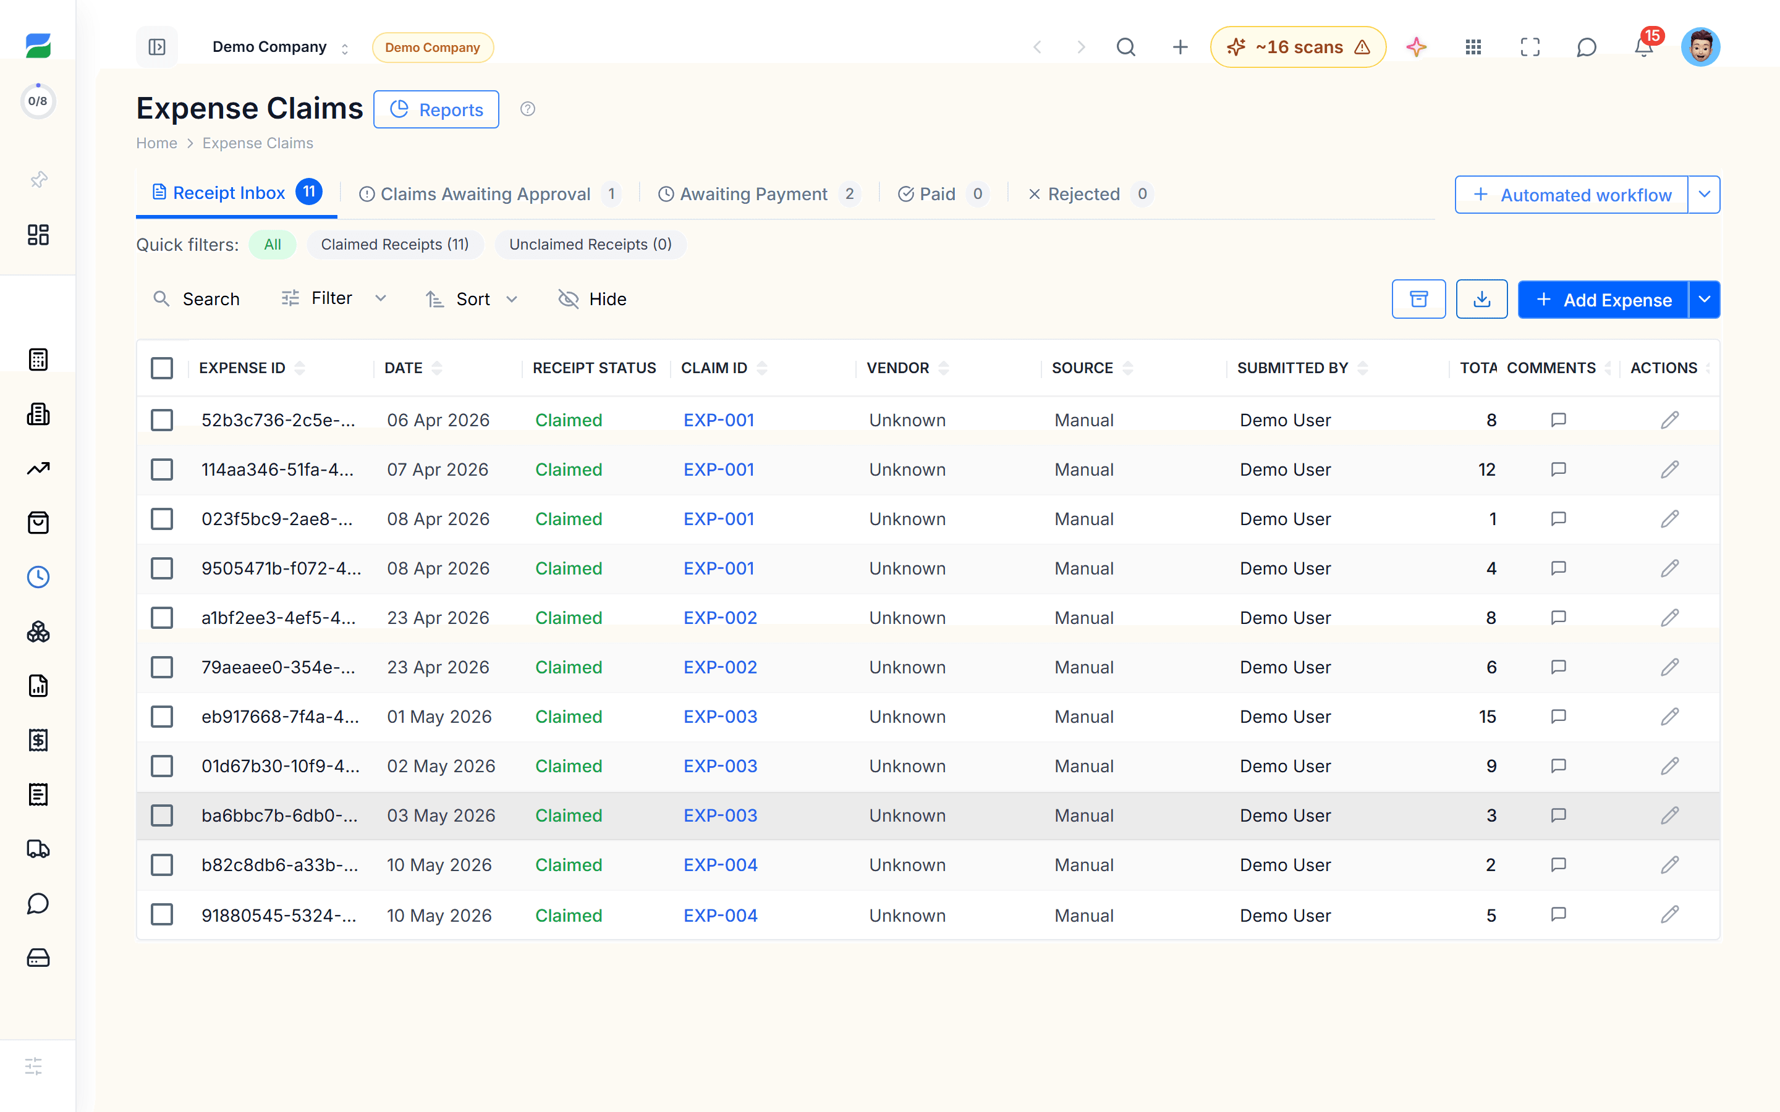Switch to the Receipt Inbox tab

pyautogui.click(x=236, y=193)
